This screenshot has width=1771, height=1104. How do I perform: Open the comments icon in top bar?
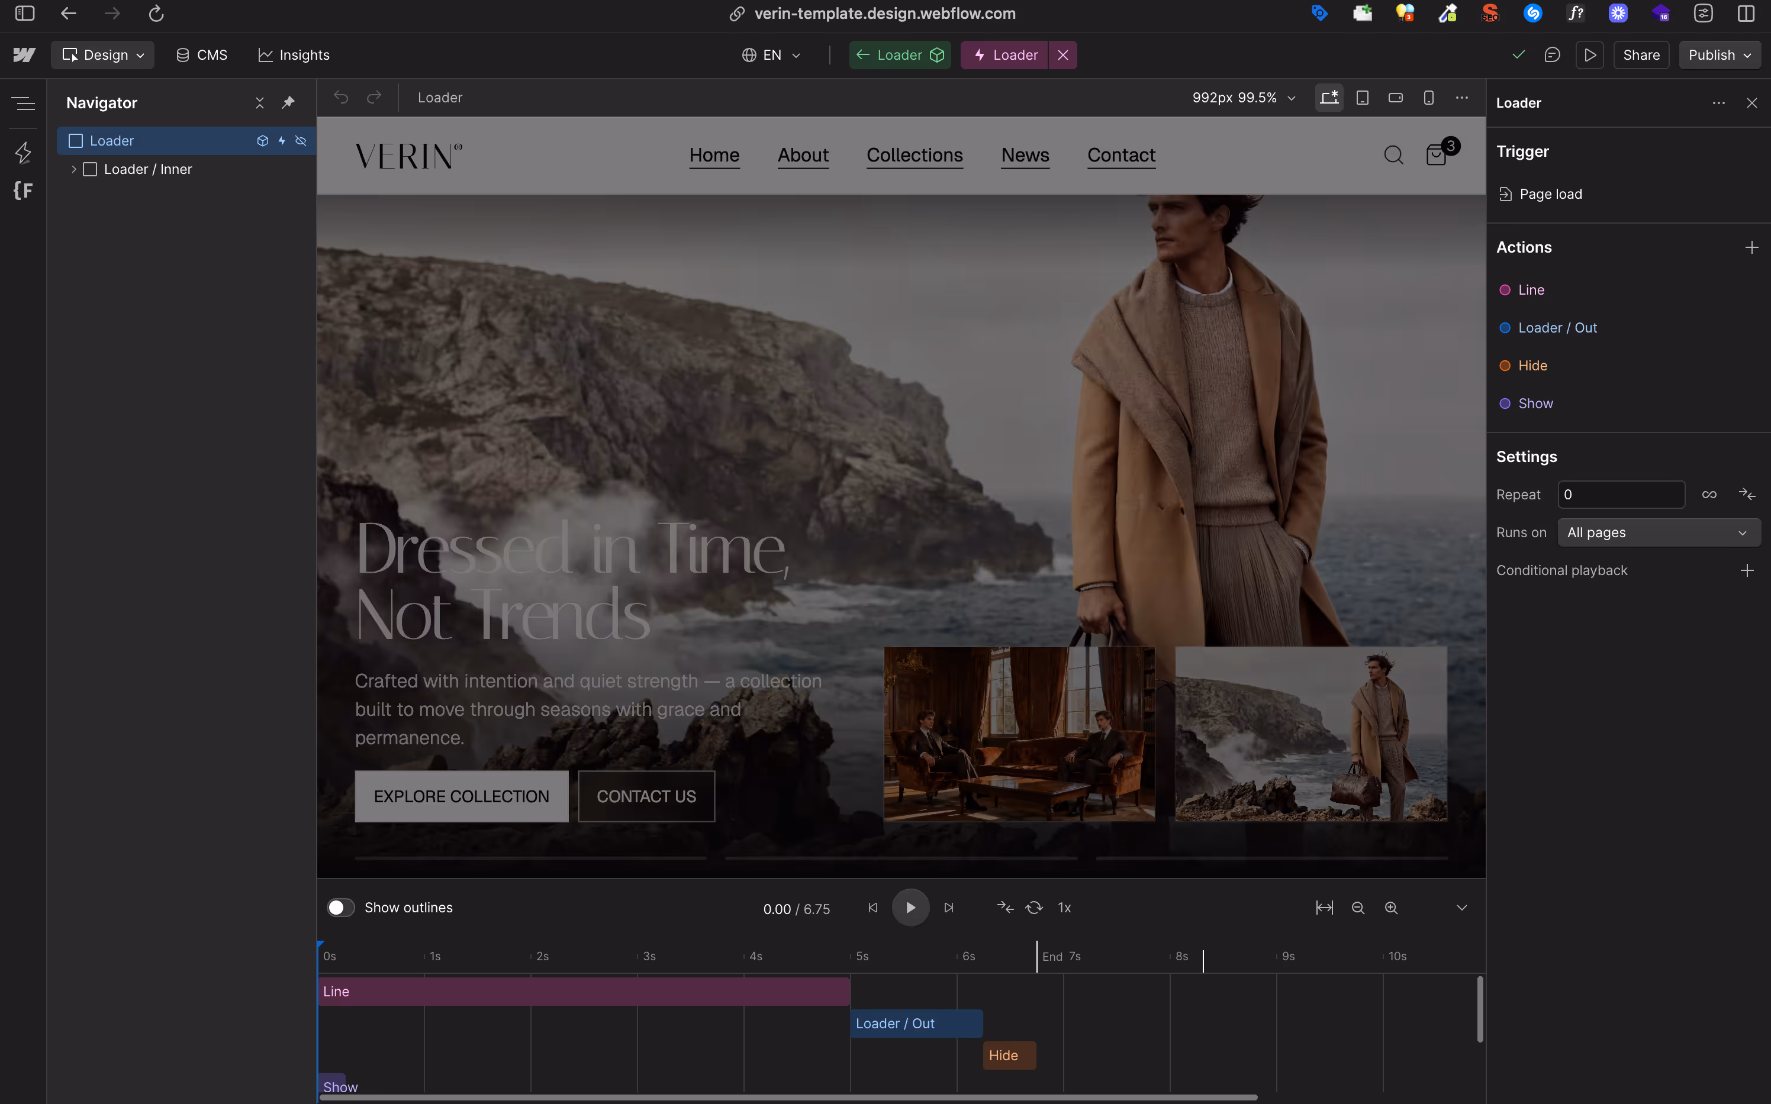(1552, 55)
